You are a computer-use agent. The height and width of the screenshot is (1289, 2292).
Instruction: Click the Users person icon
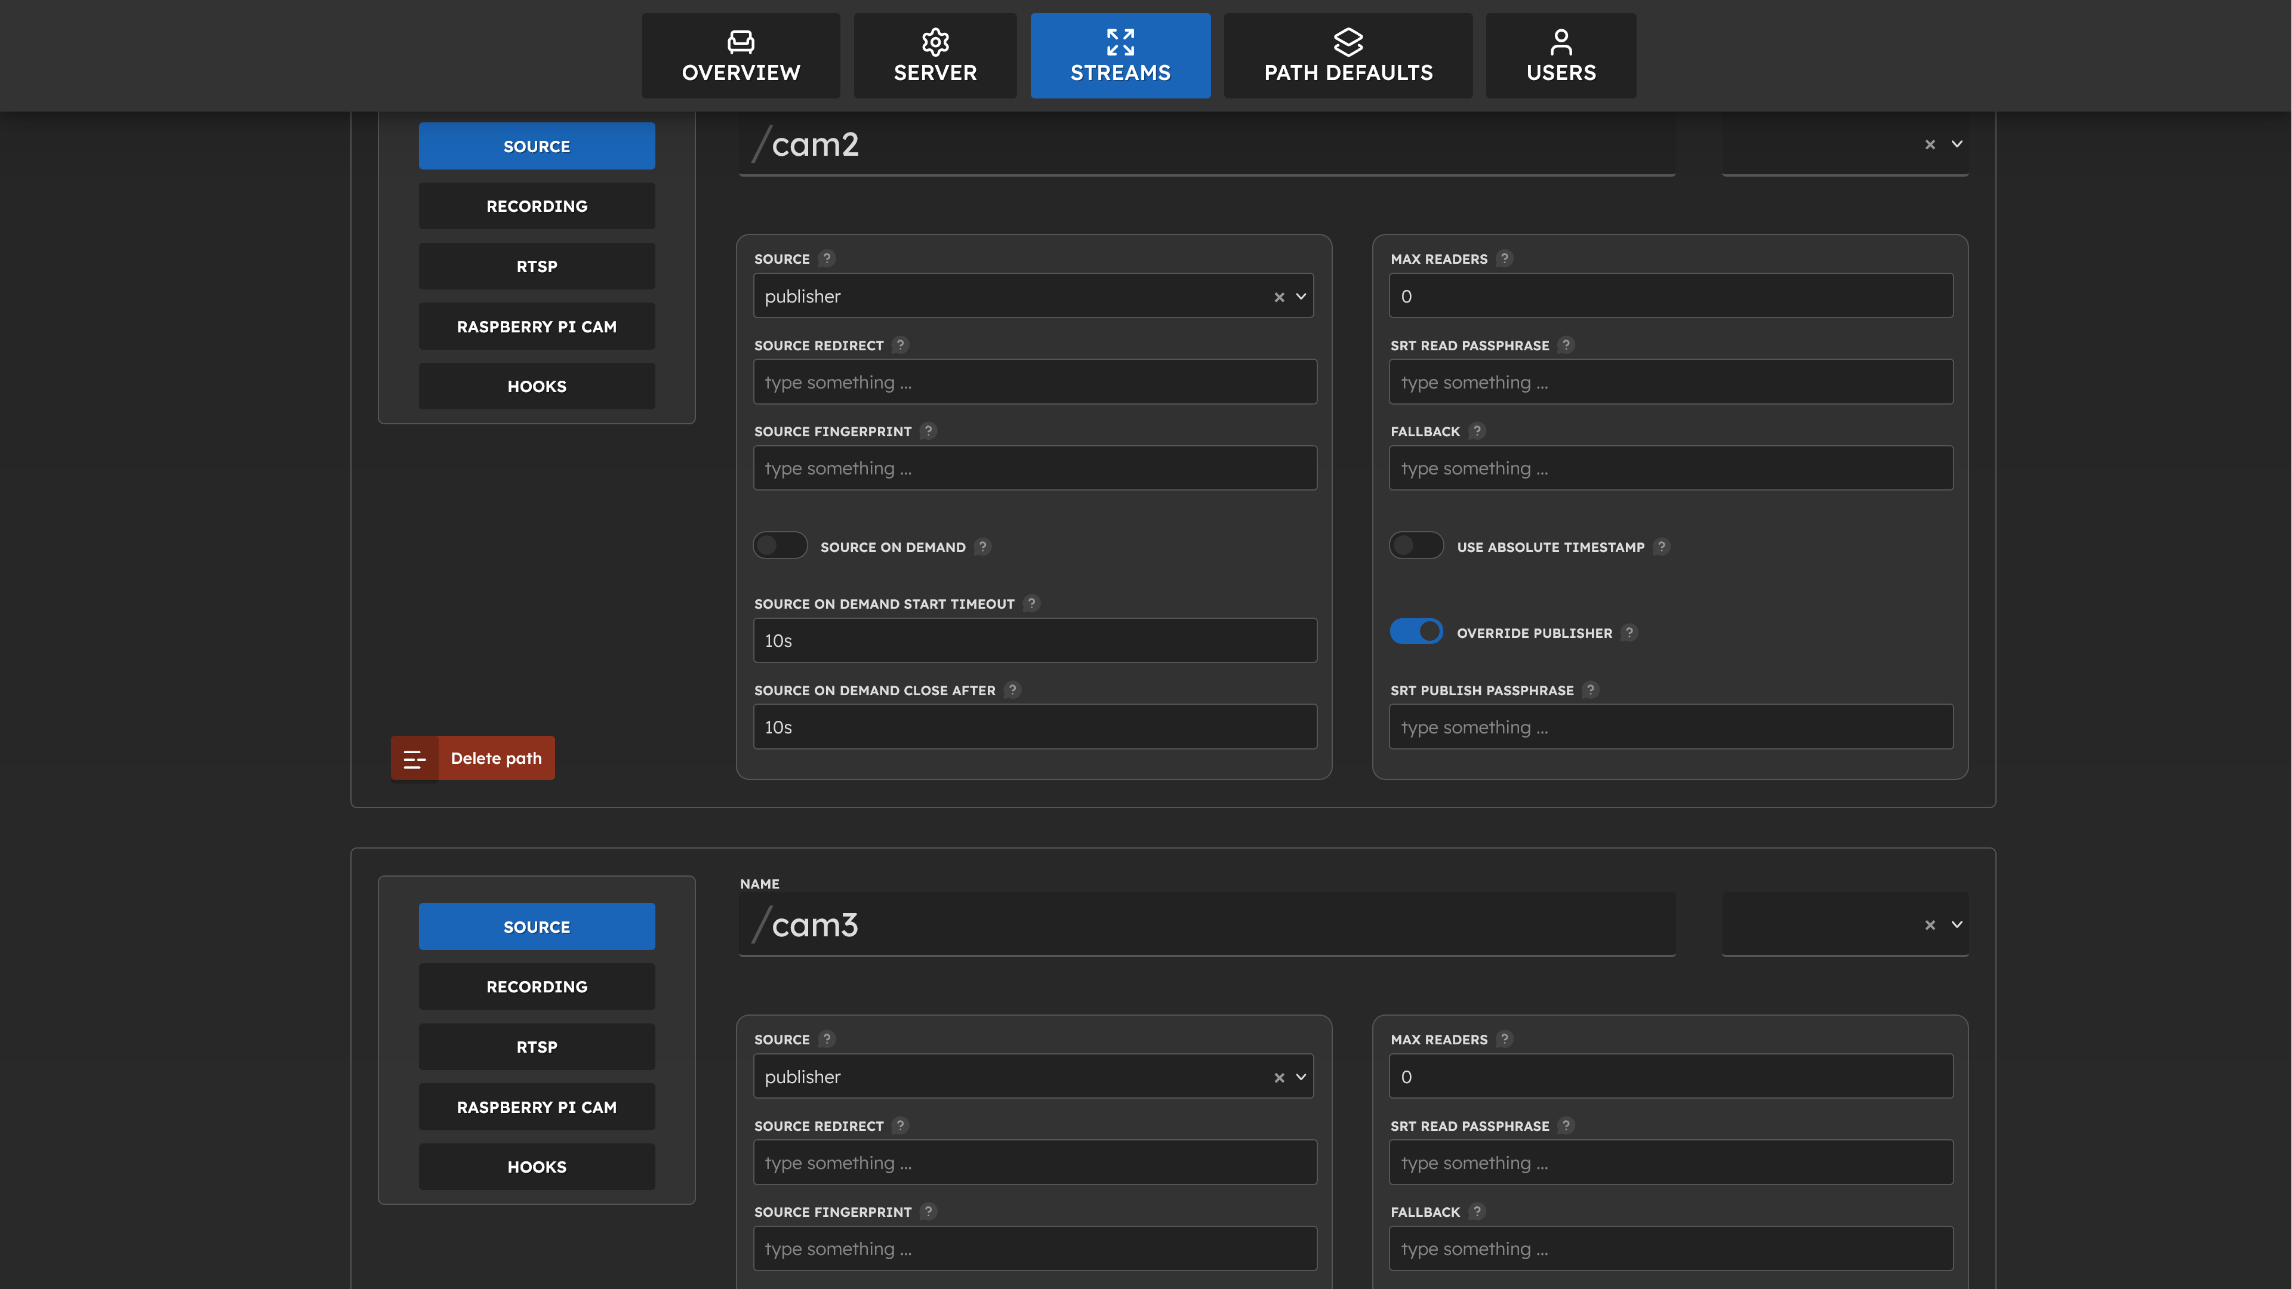1561,41
